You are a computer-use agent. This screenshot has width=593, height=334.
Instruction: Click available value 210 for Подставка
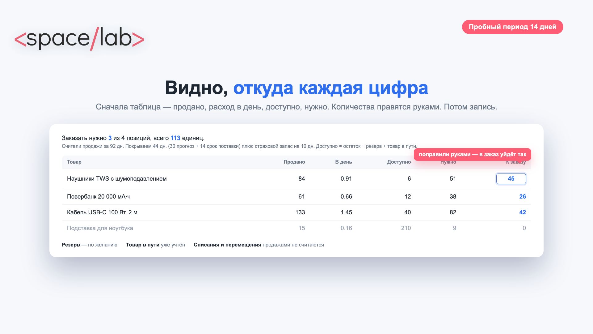(406, 228)
